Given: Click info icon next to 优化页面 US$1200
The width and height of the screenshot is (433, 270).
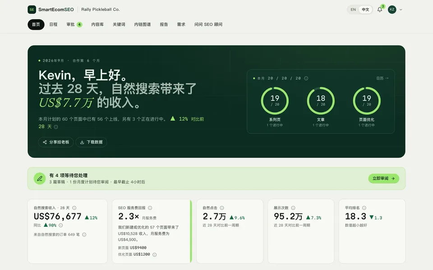Looking at the screenshot, I should 155,255.
